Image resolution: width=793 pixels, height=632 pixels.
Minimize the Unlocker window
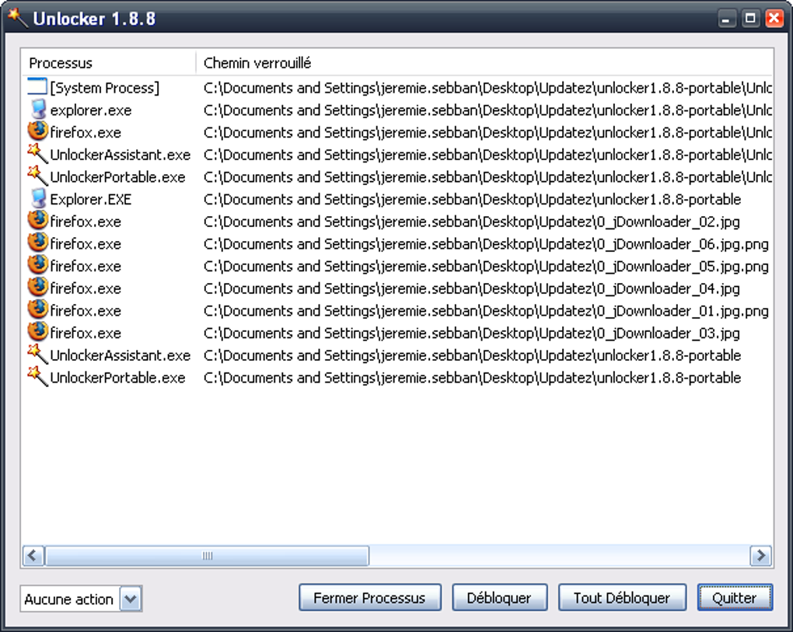(727, 19)
